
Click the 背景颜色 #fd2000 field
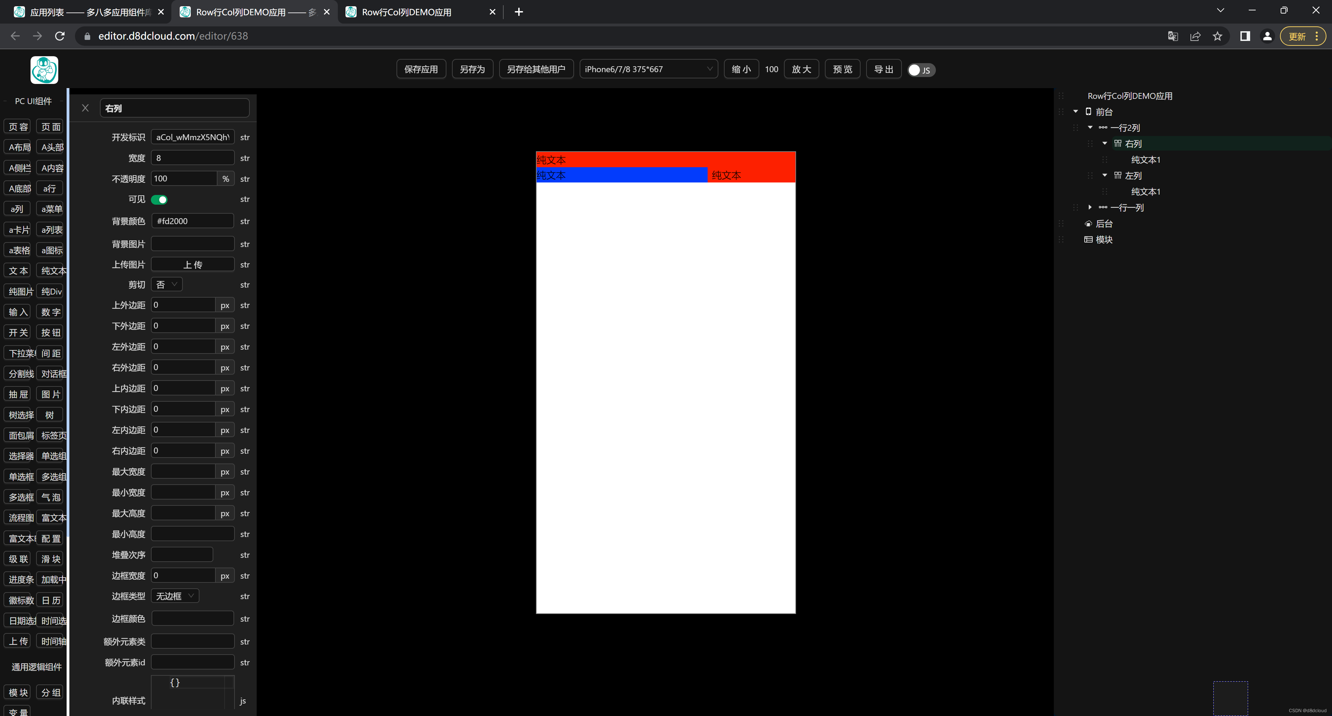[x=193, y=221]
